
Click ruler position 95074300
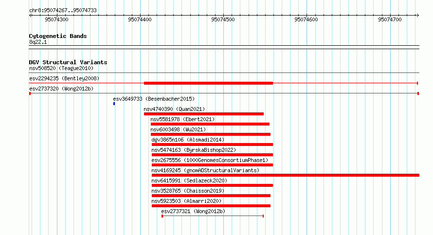tap(56, 19)
